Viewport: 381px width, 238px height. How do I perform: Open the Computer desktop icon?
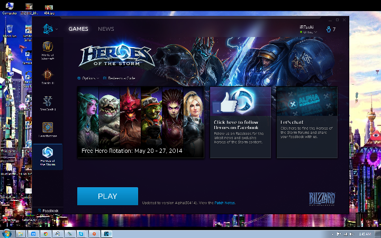click(x=10, y=8)
